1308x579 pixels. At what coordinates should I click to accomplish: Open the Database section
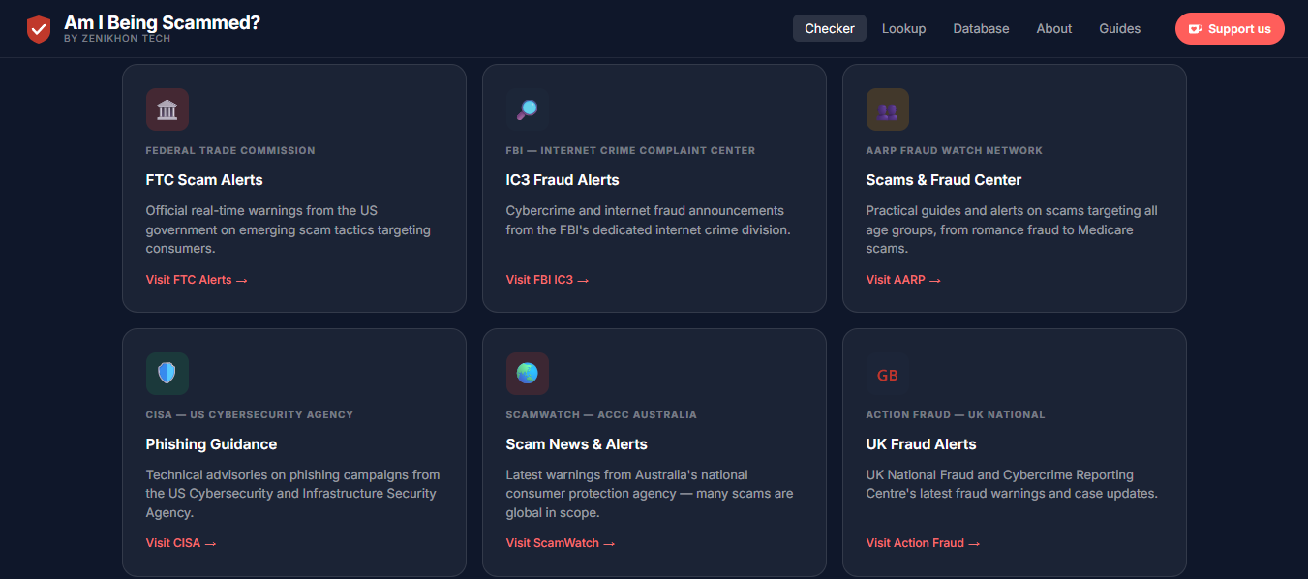pos(981,28)
